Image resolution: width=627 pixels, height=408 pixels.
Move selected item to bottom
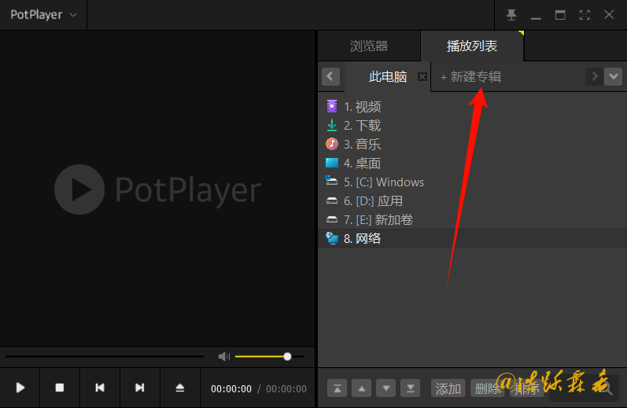(411, 388)
